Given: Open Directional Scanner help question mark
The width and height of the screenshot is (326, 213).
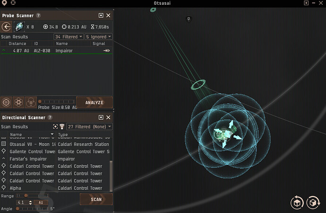Looking at the screenshot, I should (x=50, y=117).
